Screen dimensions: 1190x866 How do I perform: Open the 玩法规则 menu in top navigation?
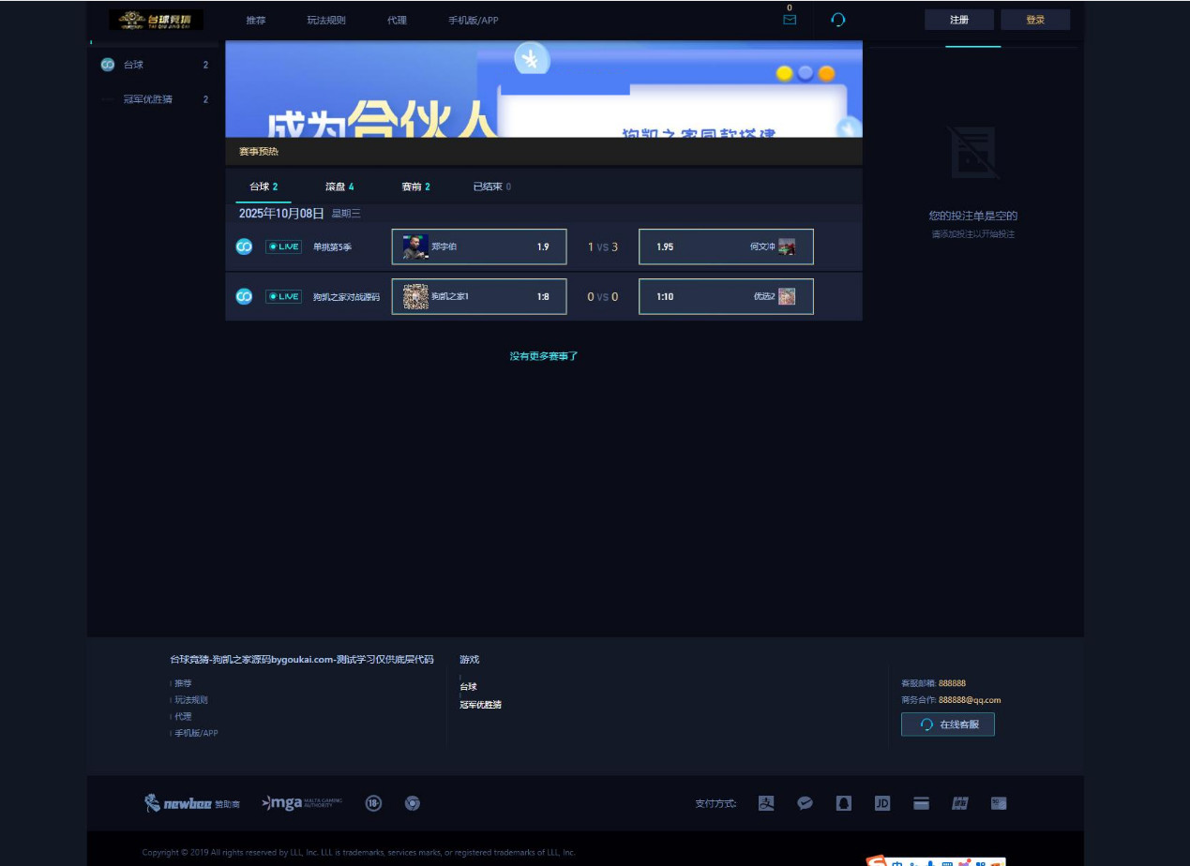pyautogui.click(x=326, y=20)
